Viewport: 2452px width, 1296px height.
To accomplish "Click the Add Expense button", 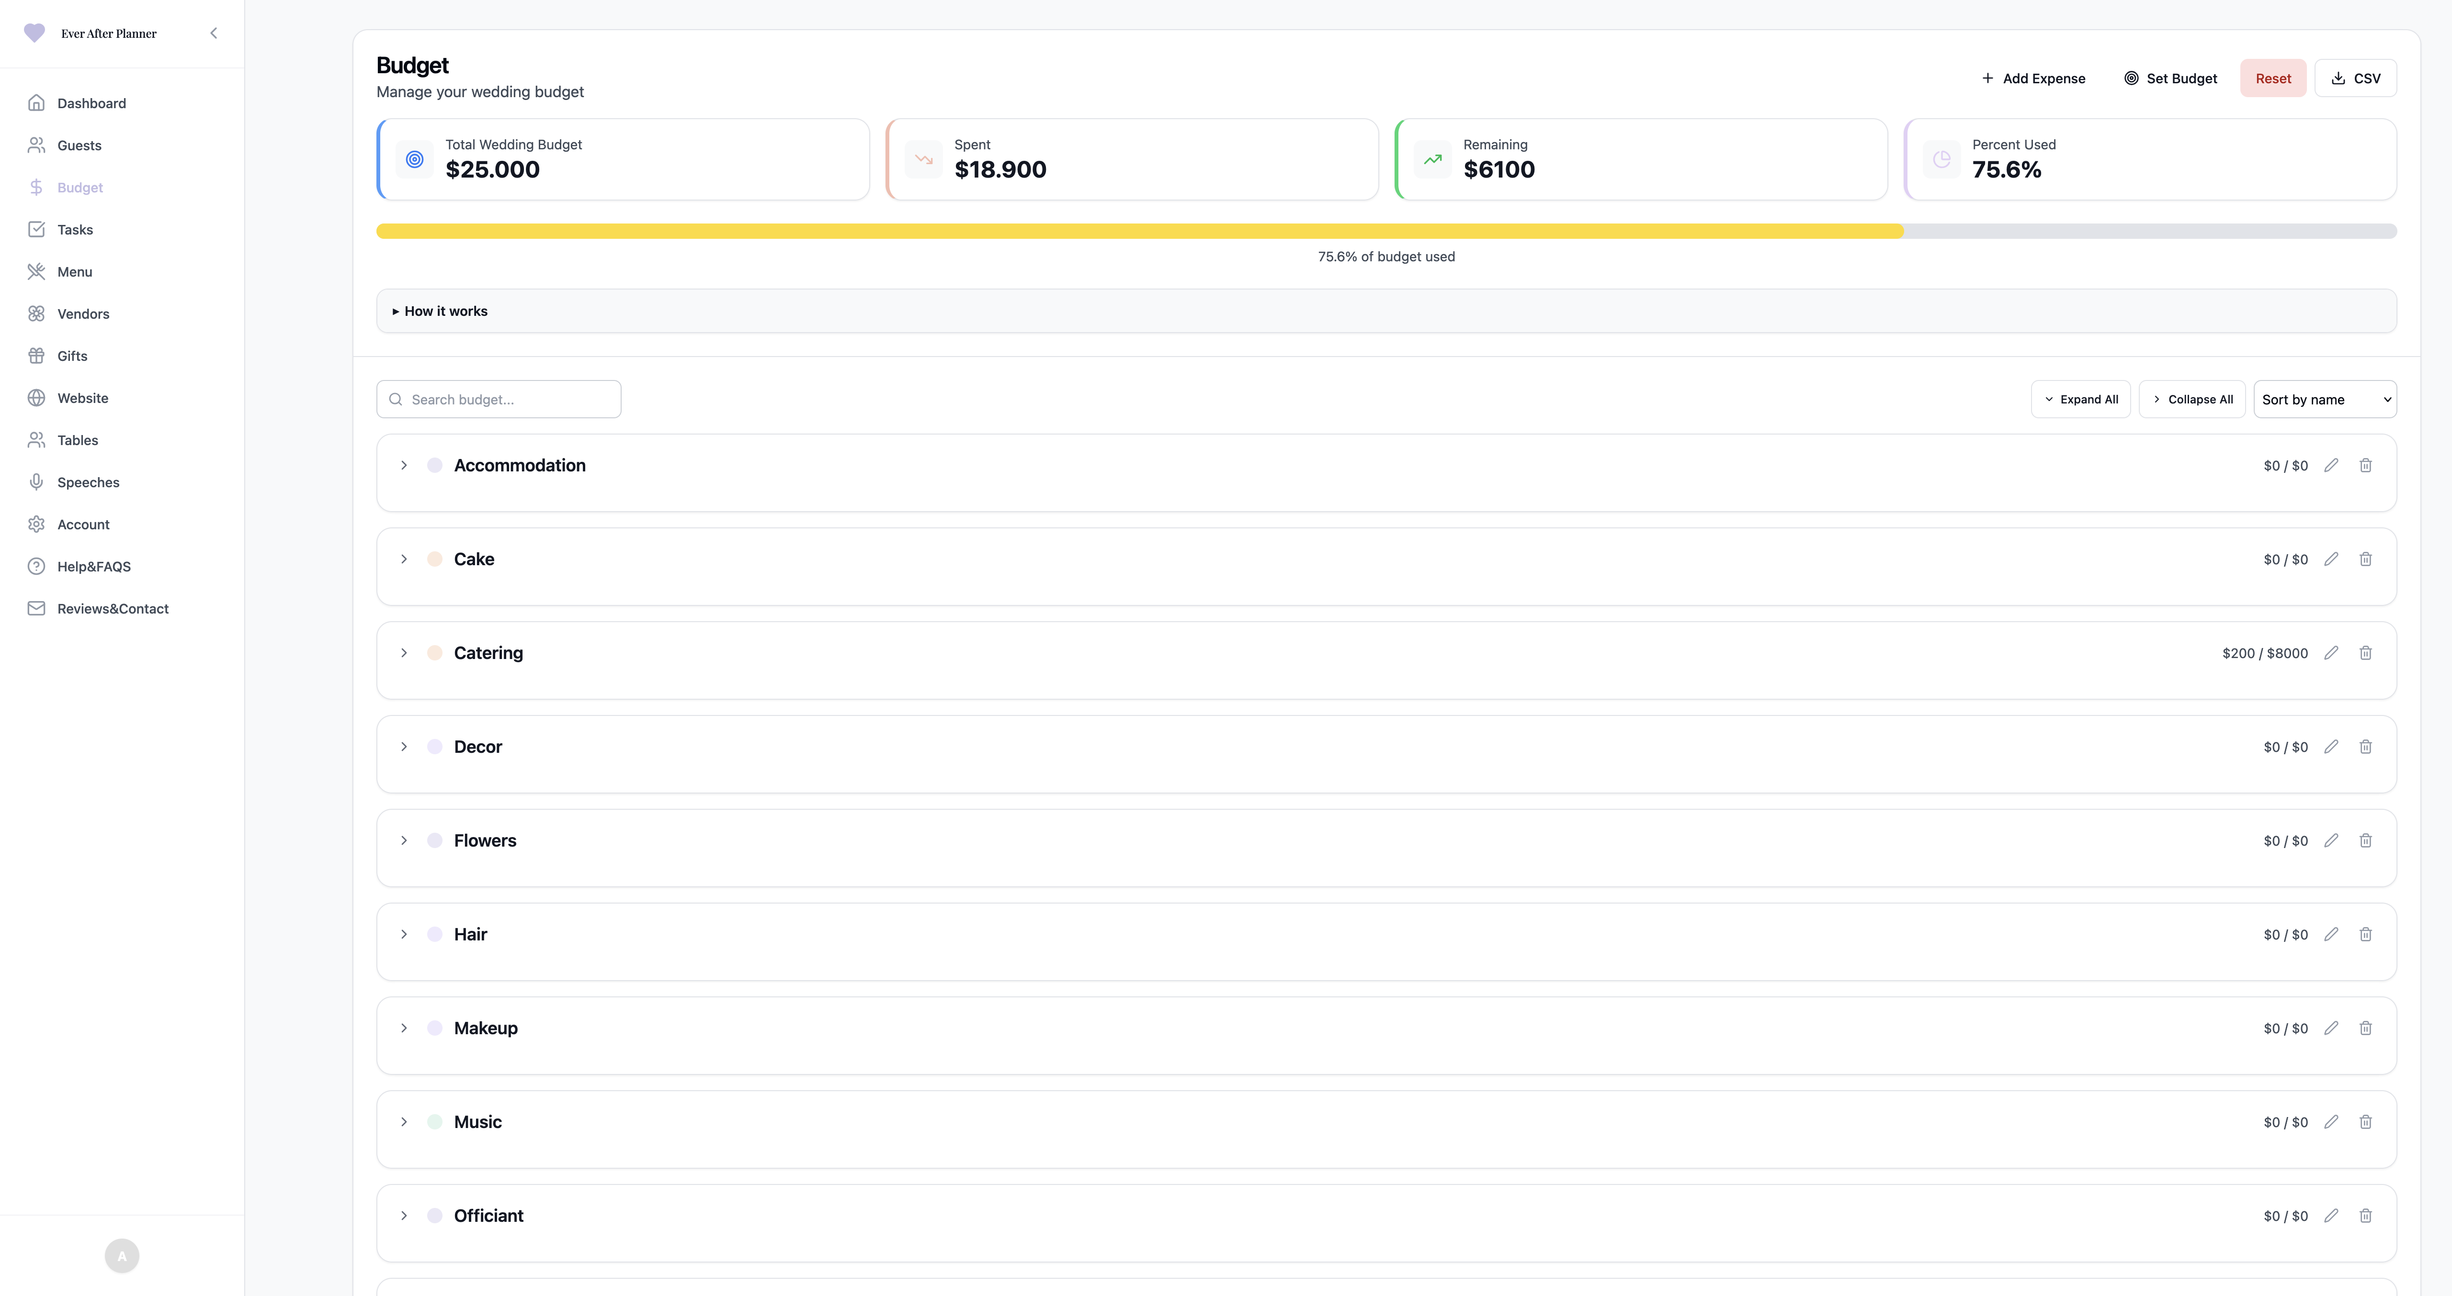I will tap(2033, 78).
